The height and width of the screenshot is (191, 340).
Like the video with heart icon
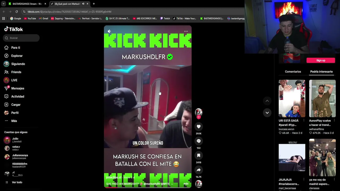click(x=199, y=127)
